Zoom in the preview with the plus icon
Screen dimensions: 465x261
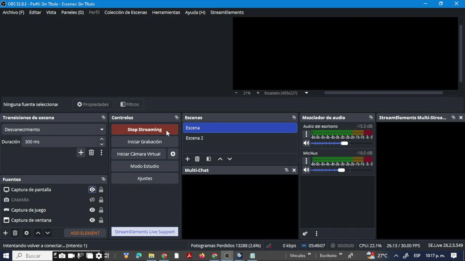(258, 93)
